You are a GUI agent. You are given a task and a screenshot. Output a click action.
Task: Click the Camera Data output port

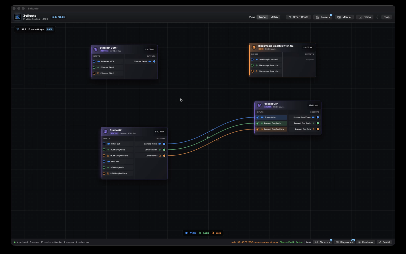(x=164, y=156)
